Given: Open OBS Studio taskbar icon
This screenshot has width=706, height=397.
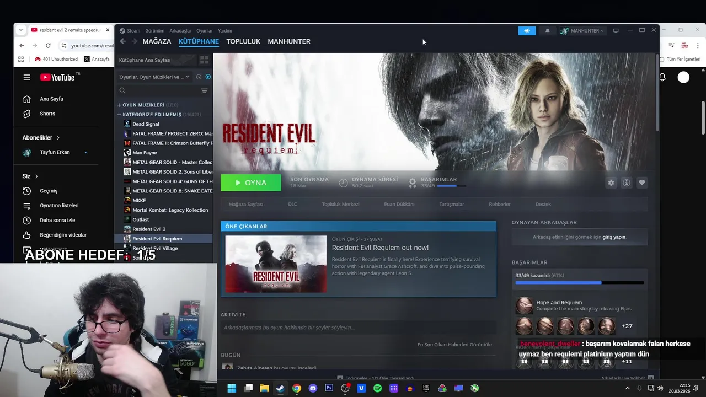Looking at the screenshot, I should (x=345, y=388).
